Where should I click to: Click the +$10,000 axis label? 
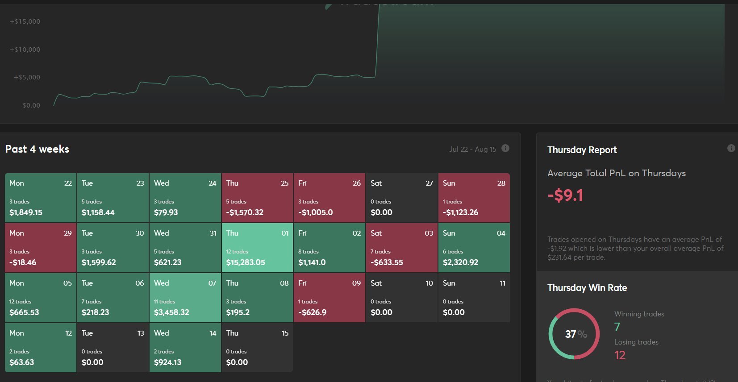point(25,50)
